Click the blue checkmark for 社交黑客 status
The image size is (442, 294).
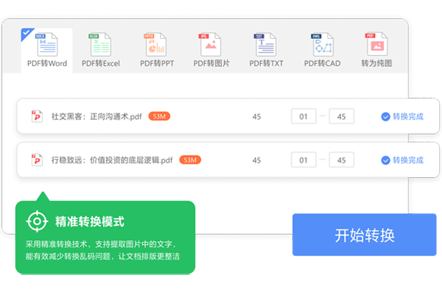click(385, 117)
